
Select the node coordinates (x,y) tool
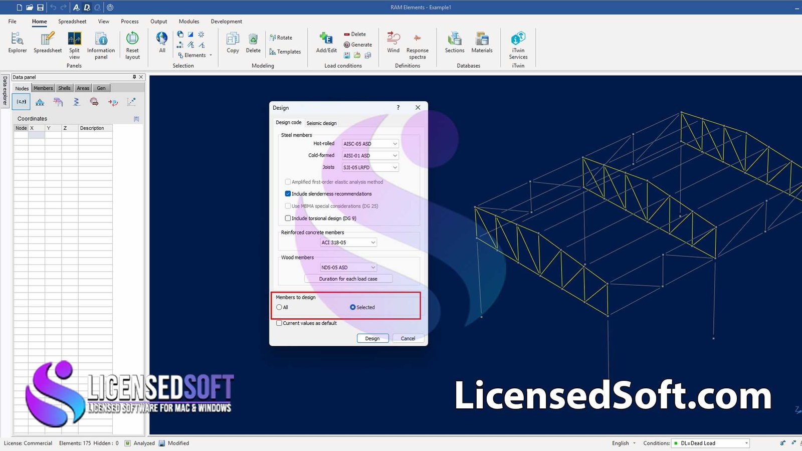click(x=21, y=102)
